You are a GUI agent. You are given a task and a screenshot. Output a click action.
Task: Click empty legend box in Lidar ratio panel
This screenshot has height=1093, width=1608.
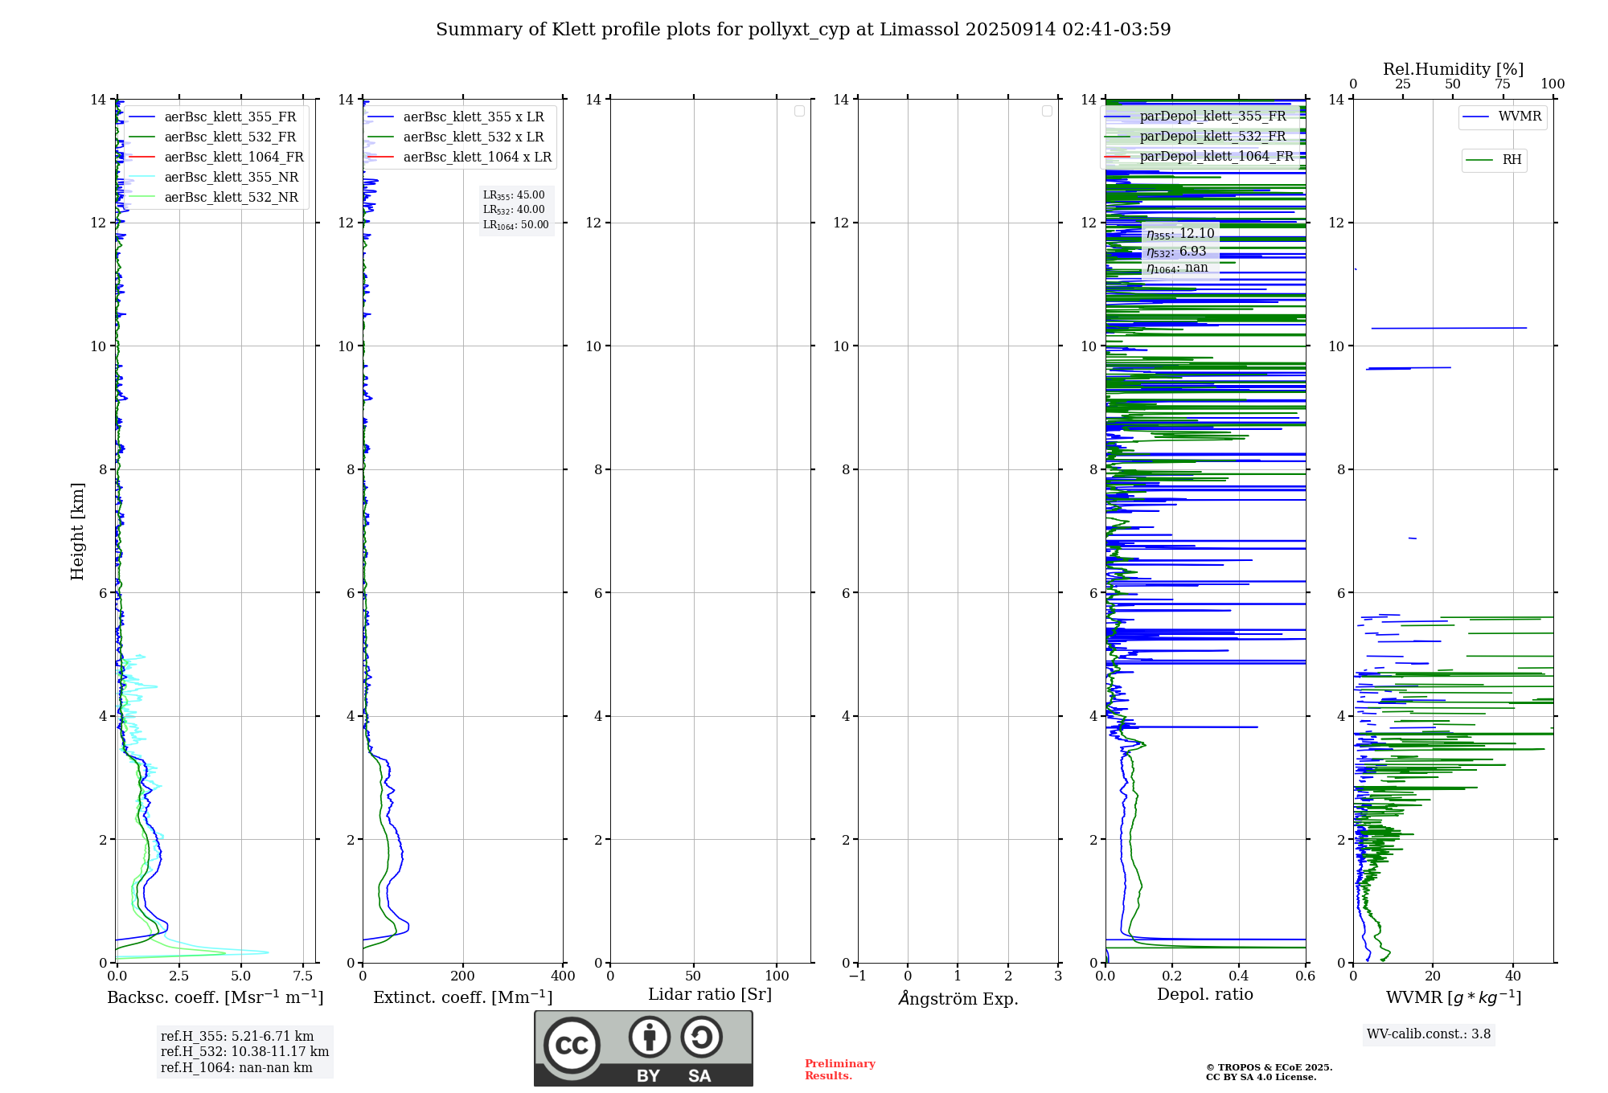coord(799,111)
